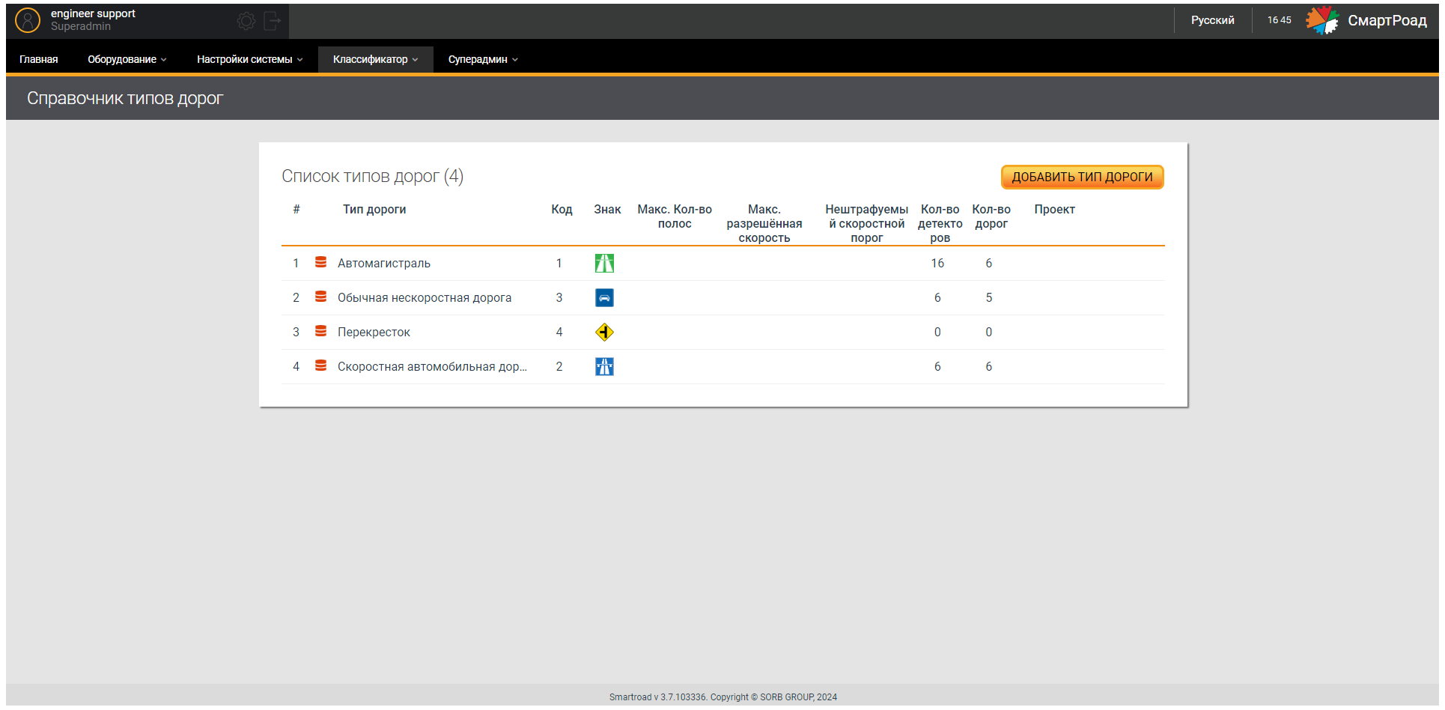The width and height of the screenshot is (1445, 710).
Task: Click the blue car road sign icon
Action: [x=604, y=297]
